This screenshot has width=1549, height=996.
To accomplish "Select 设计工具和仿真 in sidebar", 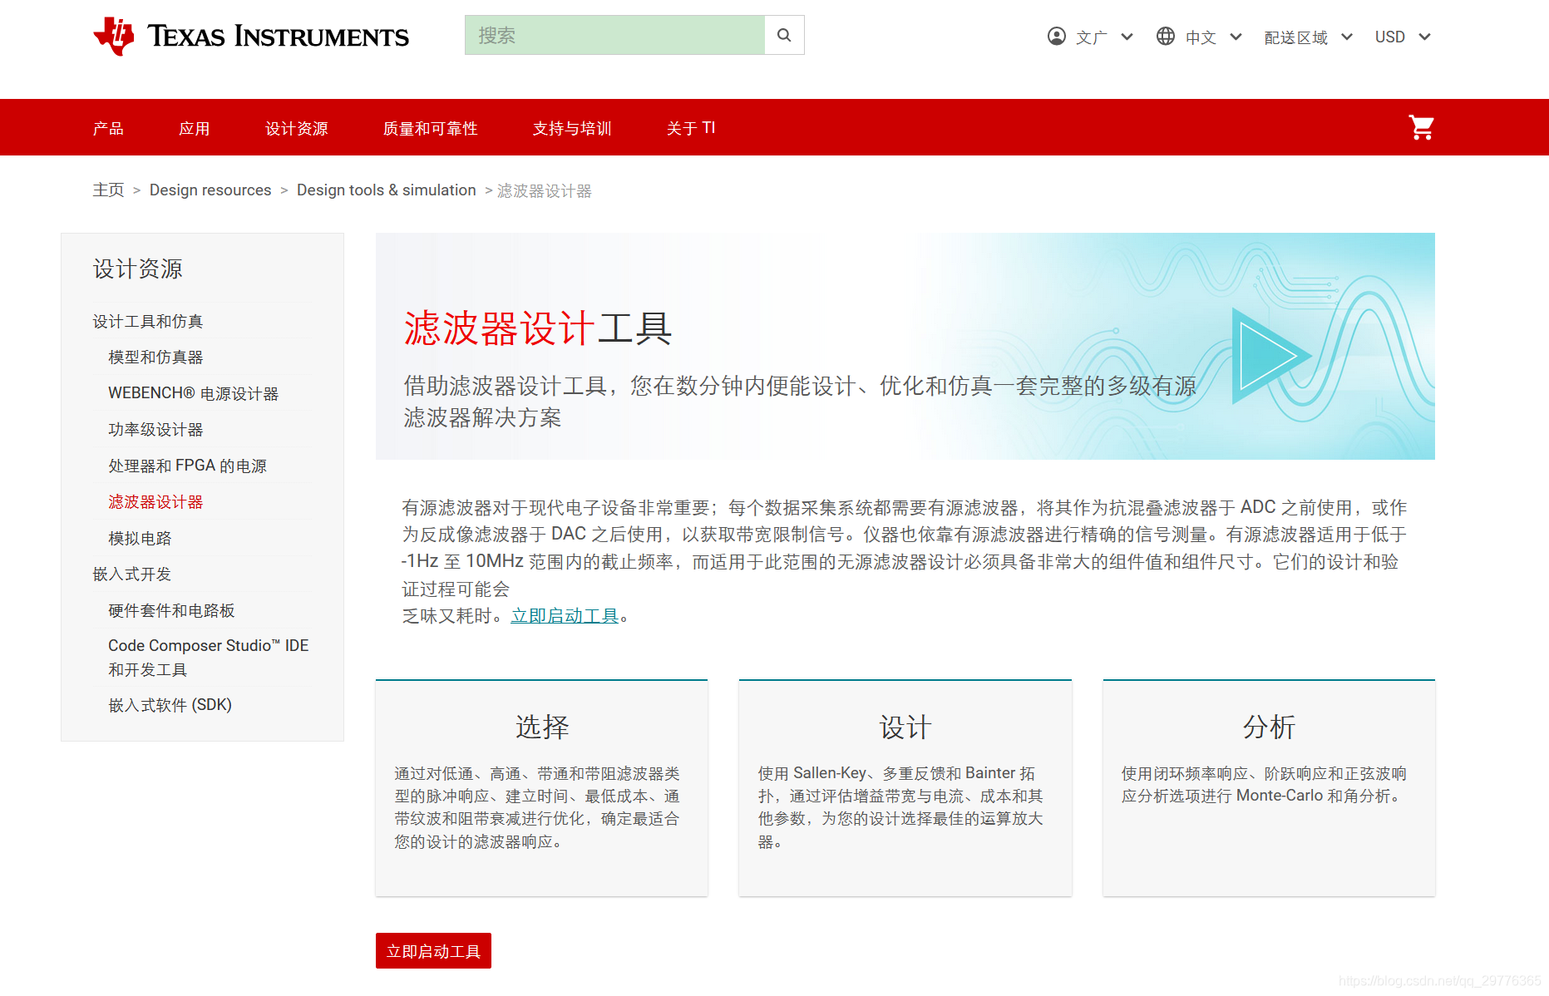I will tap(148, 321).
